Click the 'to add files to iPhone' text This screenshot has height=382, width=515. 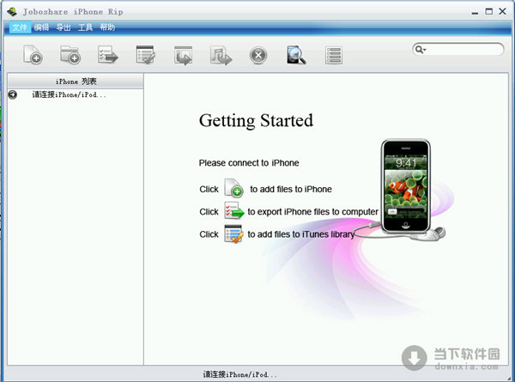(291, 189)
